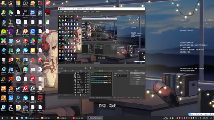Open settings gear of first mixer channel

tap(110, 77)
